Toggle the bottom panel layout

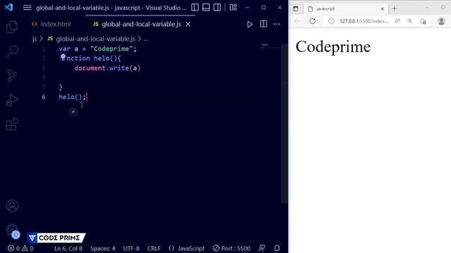(206, 8)
